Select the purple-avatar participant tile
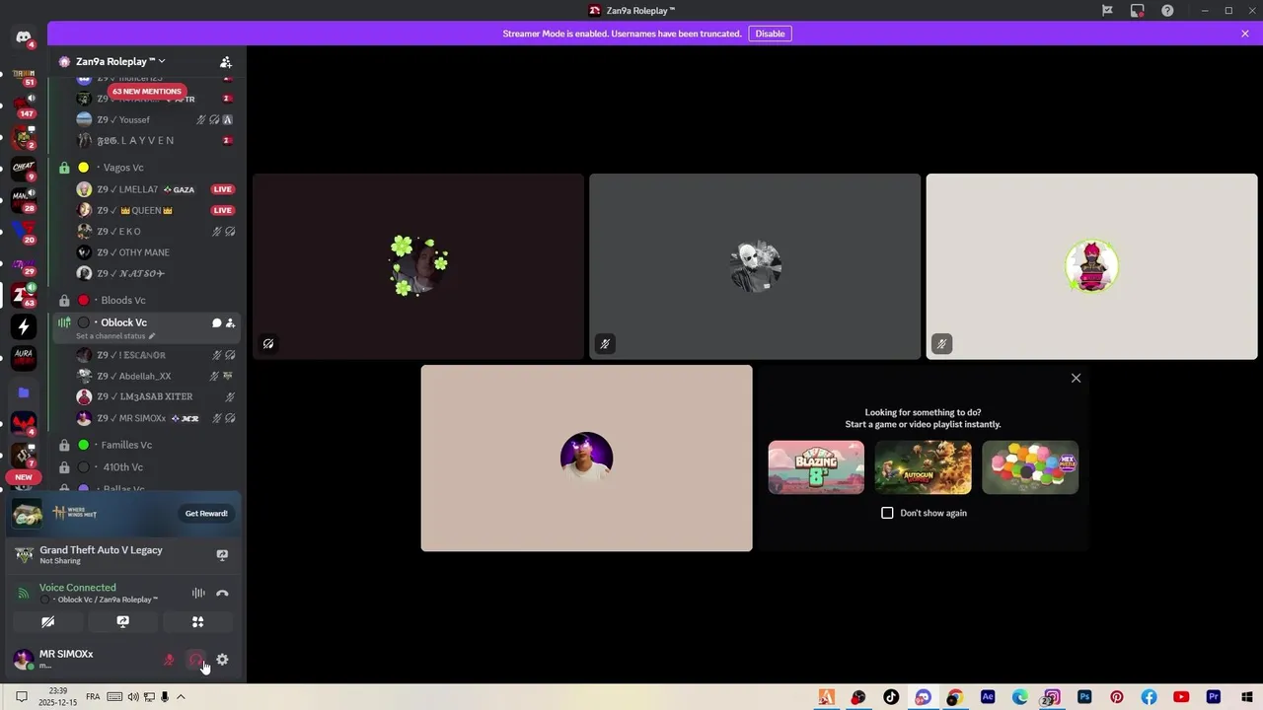Screen dimensions: 1263x710 586,458
